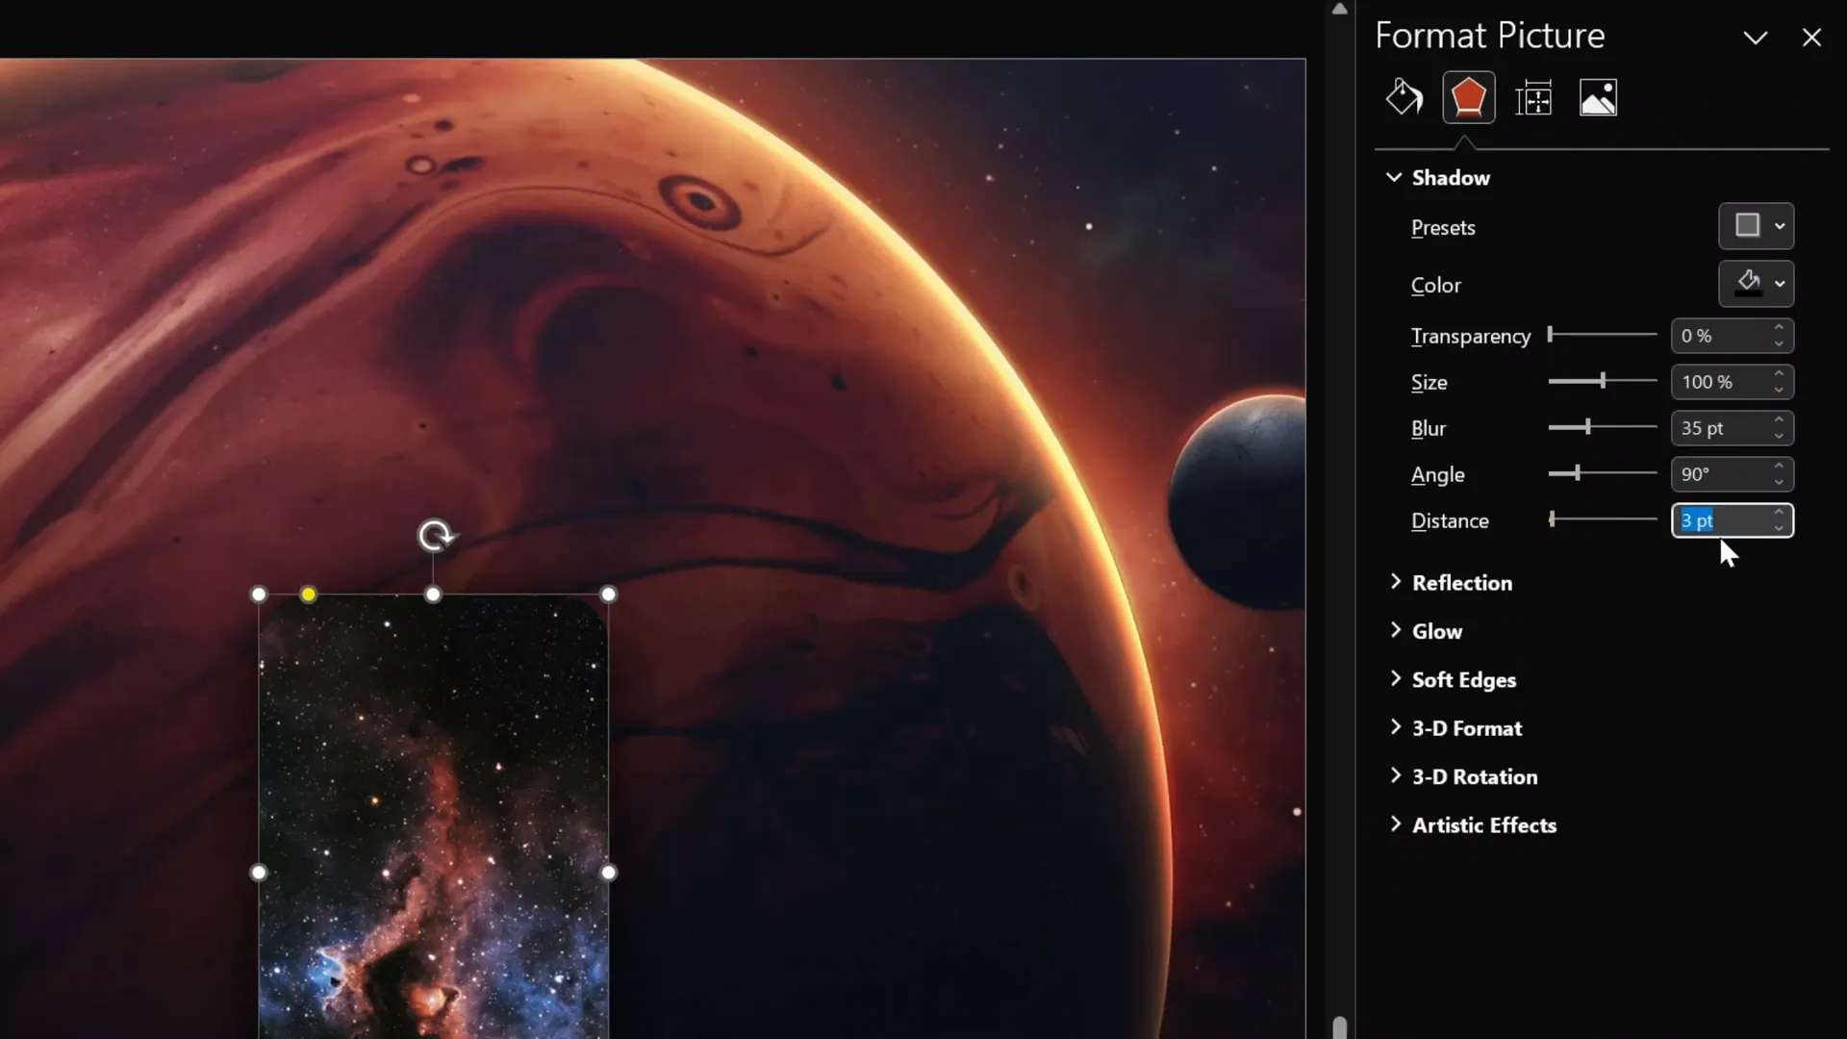This screenshot has height=1039, width=1847.
Task: Click the rotation handle above the picture
Action: tap(436, 535)
